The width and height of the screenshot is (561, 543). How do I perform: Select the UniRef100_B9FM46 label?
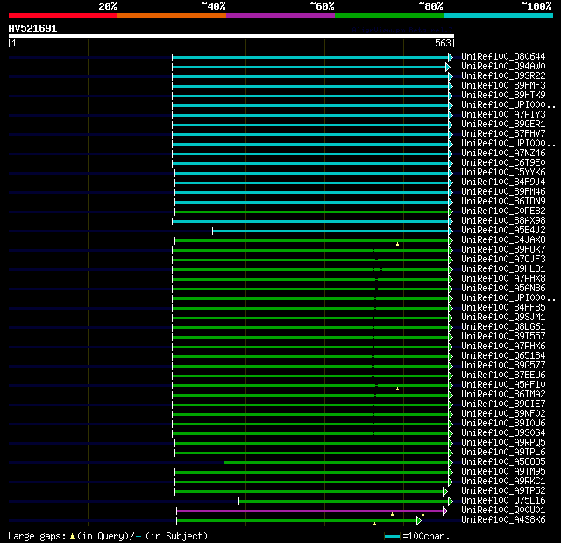503,192
